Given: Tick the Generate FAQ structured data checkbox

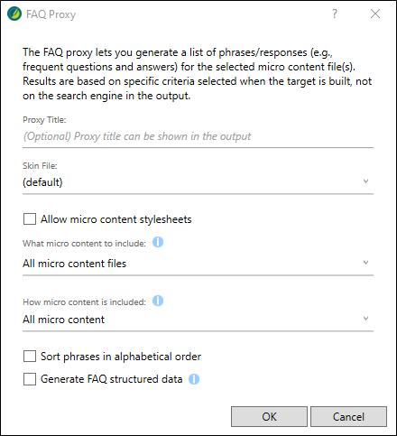Looking at the screenshot, I should click(x=30, y=379).
